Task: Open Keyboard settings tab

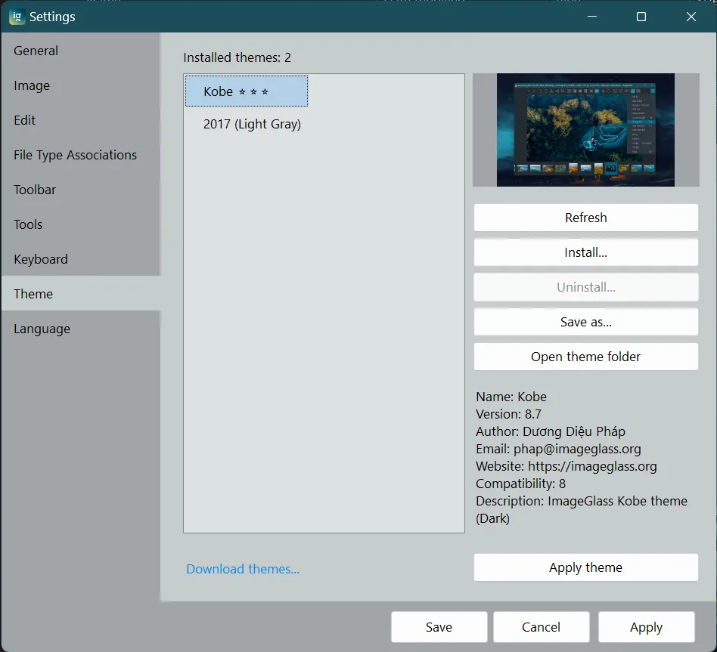Action: click(80, 259)
